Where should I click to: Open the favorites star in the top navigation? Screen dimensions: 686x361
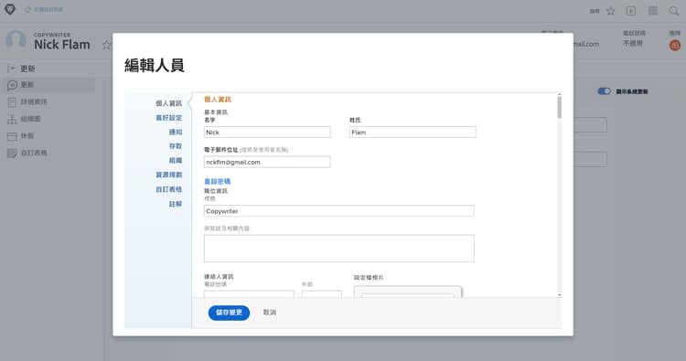[x=611, y=11]
